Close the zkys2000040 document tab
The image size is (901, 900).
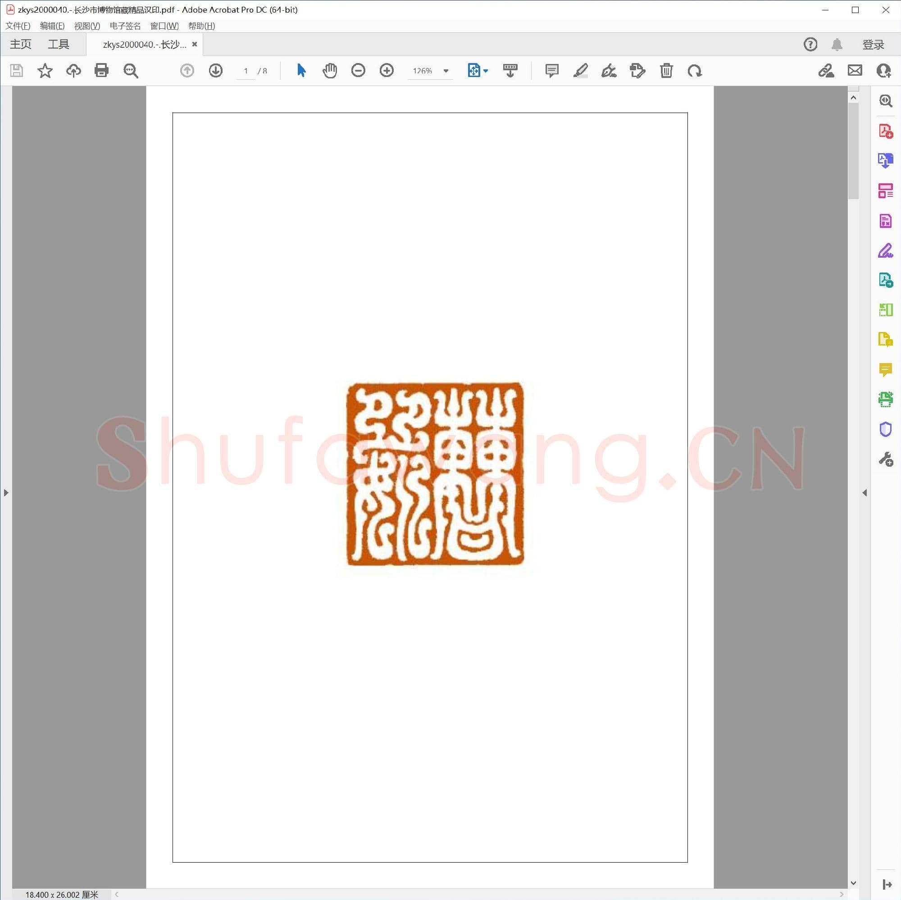tap(195, 44)
